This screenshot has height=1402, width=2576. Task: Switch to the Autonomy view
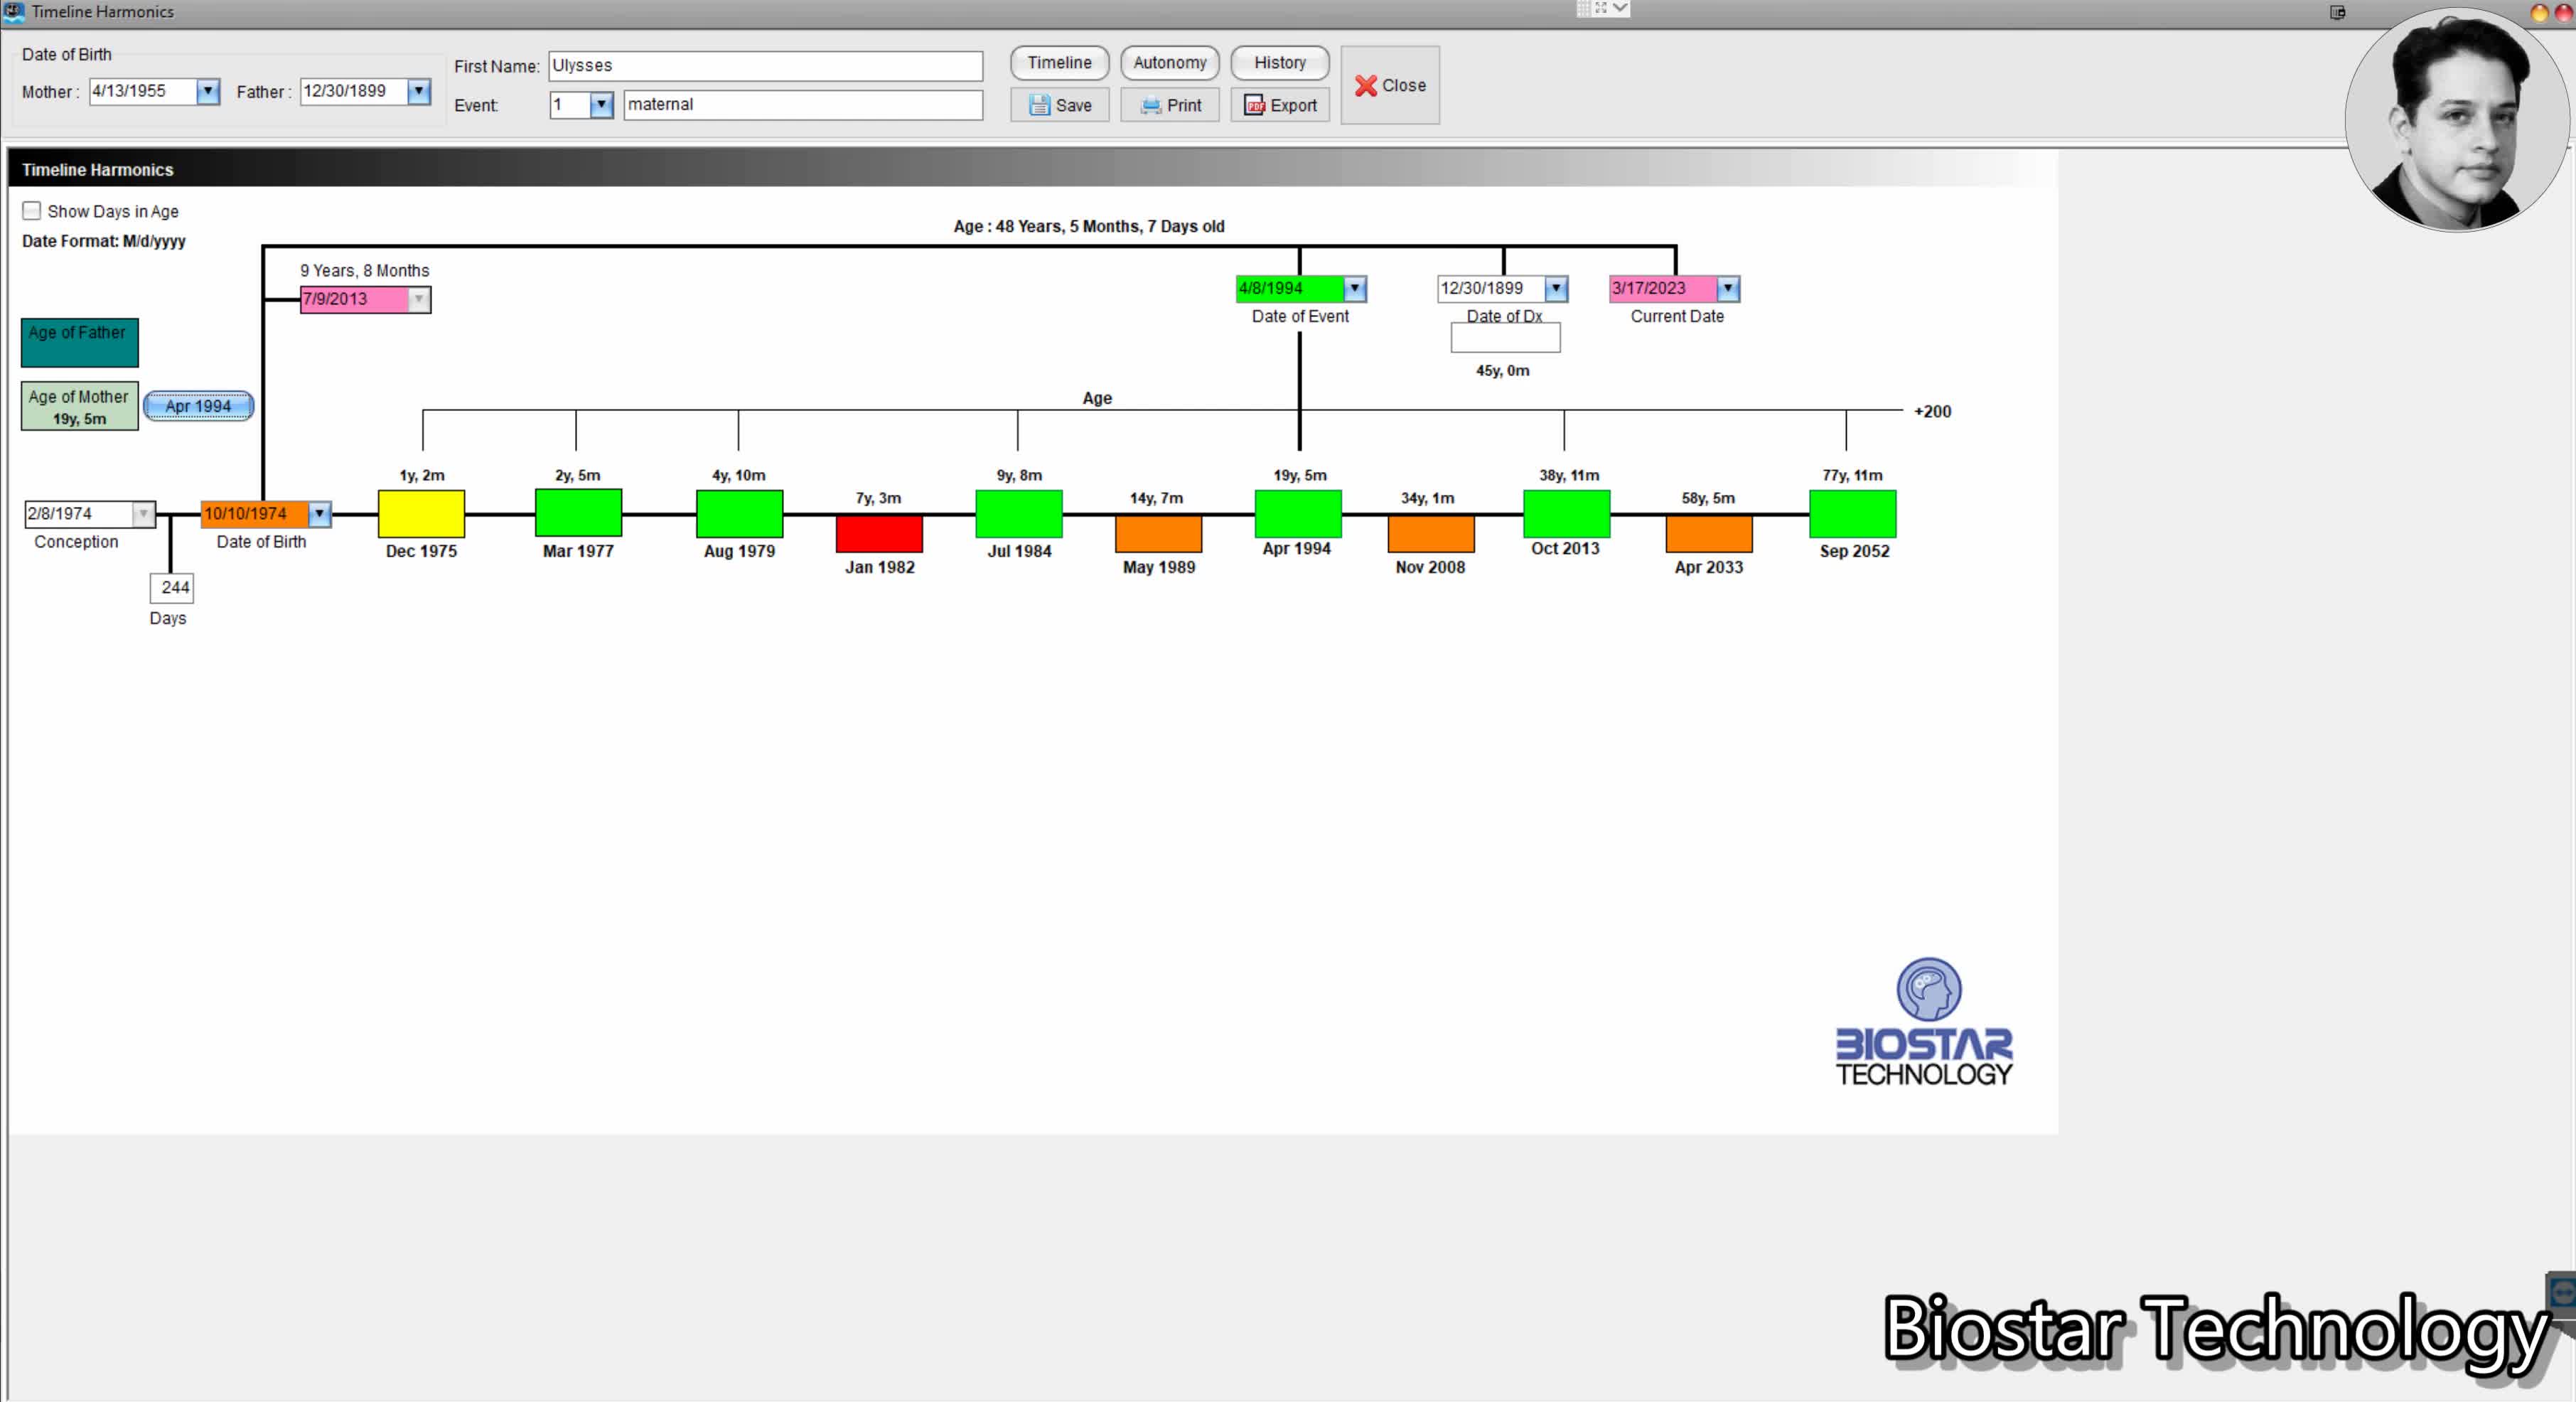click(1169, 62)
